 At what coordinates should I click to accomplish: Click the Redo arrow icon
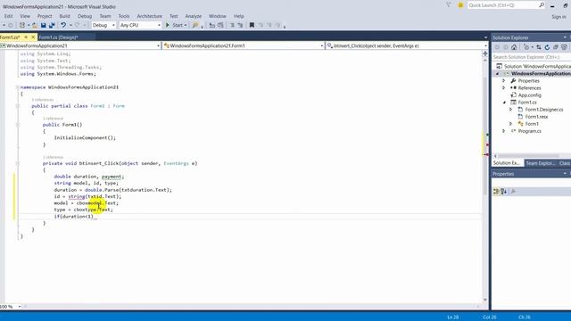click(77, 25)
